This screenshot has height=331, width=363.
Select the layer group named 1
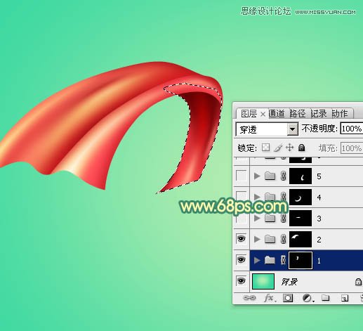click(319, 261)
